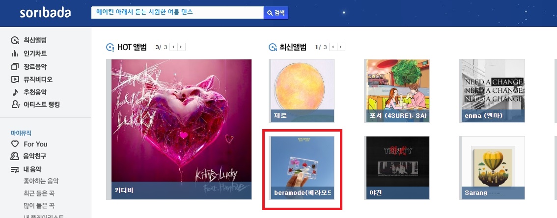
Task: Select the 장르음악 sidebar icon
Action: click(15, 66)
